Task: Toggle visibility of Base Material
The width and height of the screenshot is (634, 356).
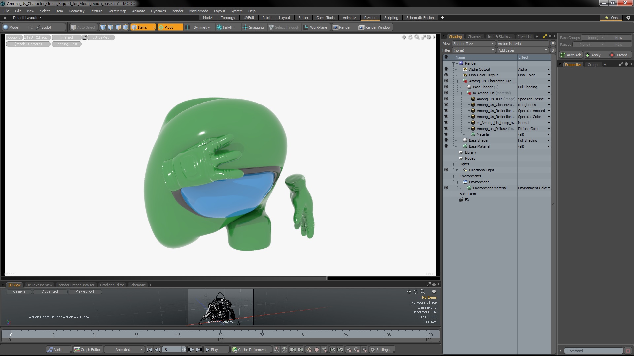Action: [446, 146]
